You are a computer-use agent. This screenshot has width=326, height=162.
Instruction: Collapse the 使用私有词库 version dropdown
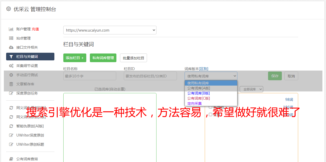point(211,76)
